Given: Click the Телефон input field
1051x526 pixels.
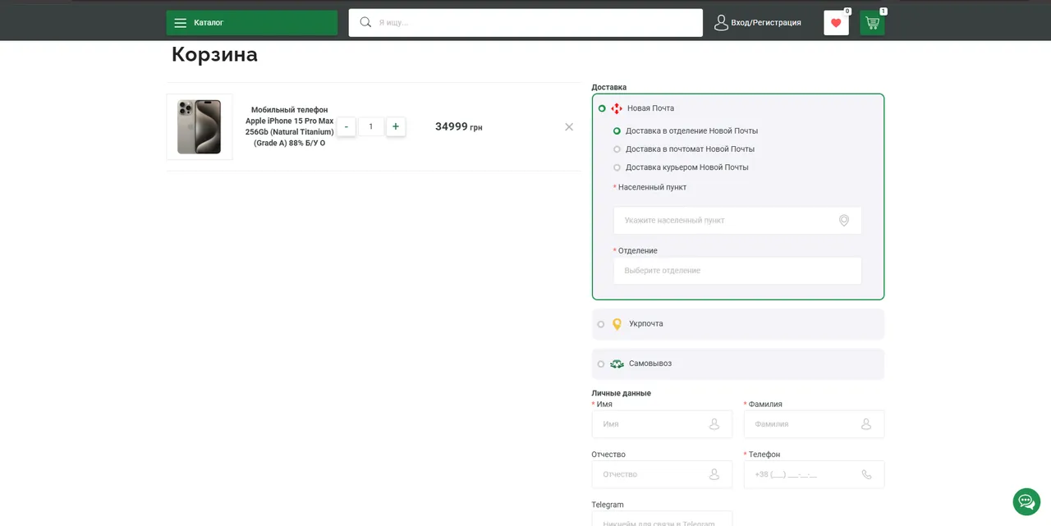Looking at the screenshot, I should tap(814, 474).
